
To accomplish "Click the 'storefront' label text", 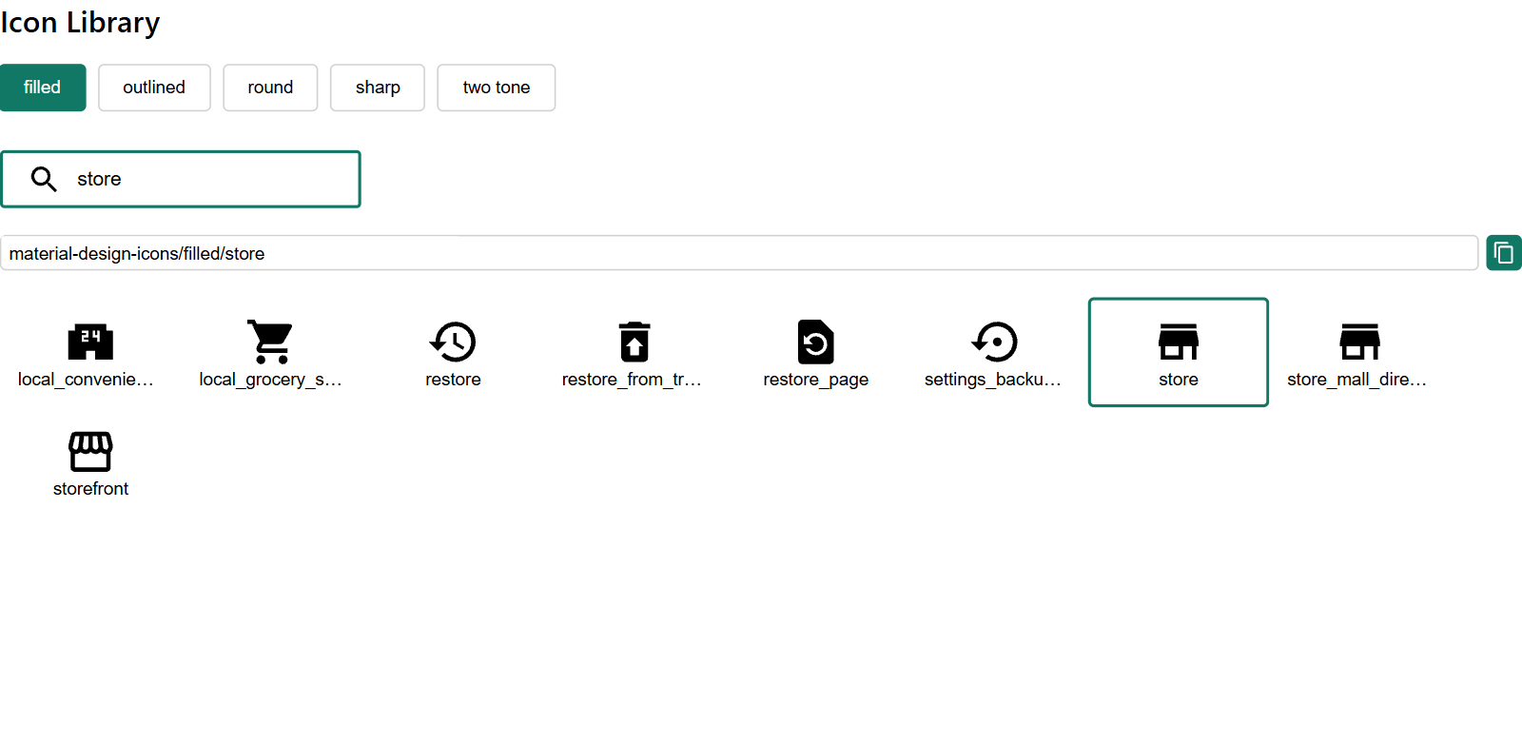I will 90,489.
